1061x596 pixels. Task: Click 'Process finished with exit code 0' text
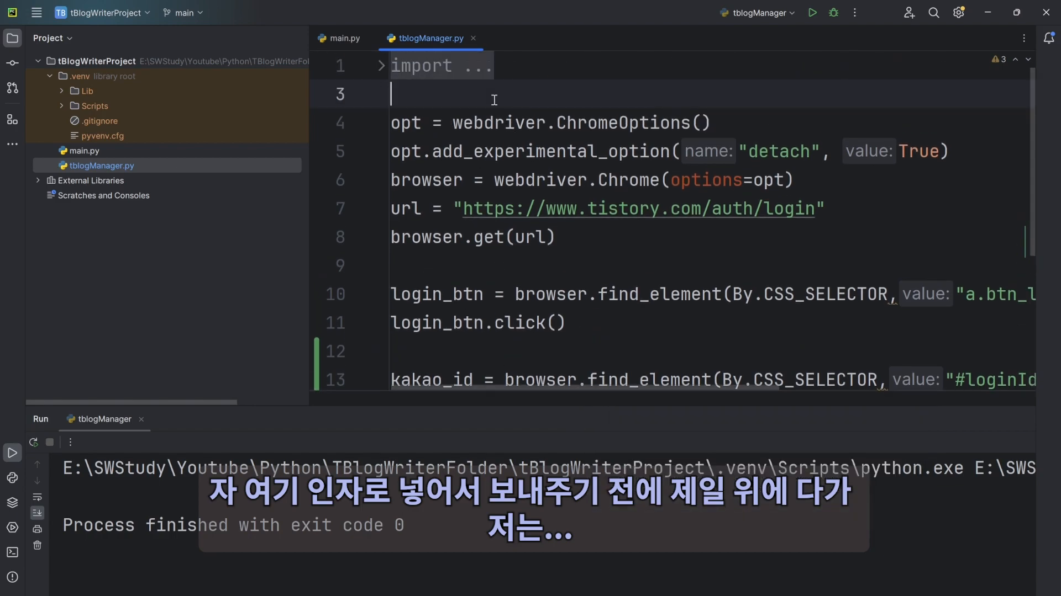[233, 525]
